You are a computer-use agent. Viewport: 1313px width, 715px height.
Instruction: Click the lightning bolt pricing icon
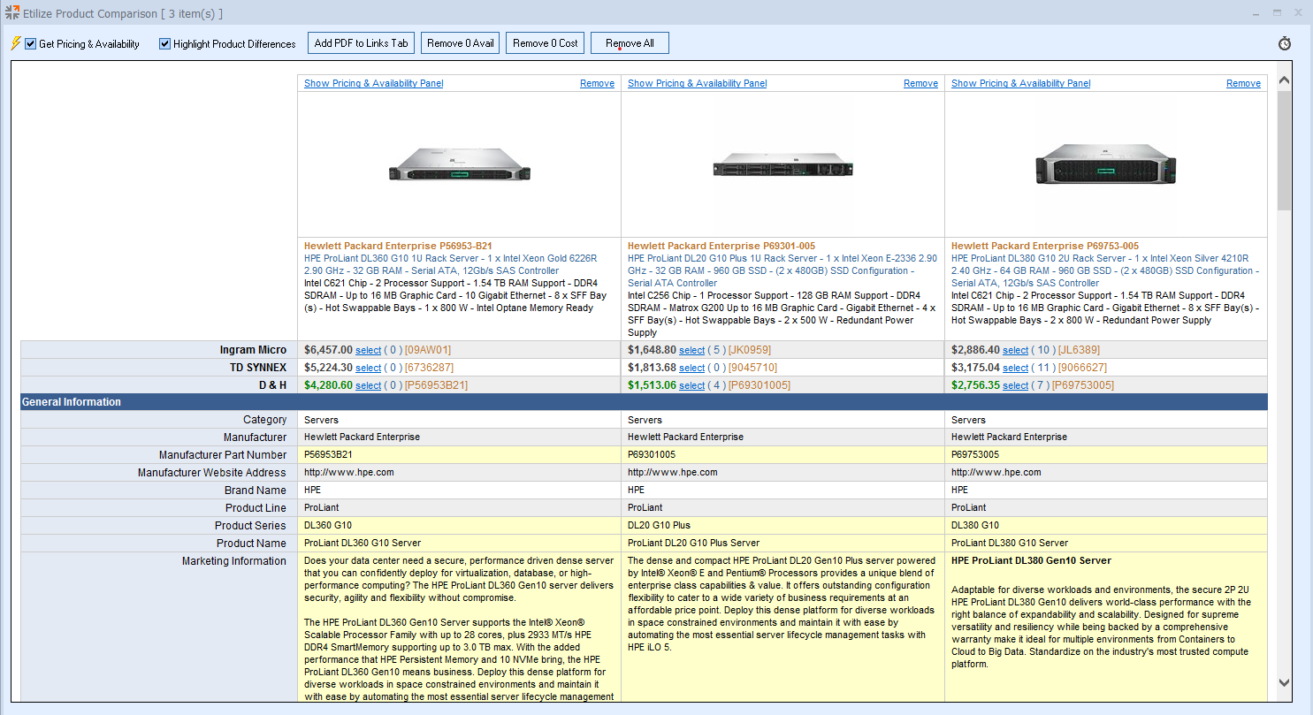pyautogui.click(x=15, y=43)
